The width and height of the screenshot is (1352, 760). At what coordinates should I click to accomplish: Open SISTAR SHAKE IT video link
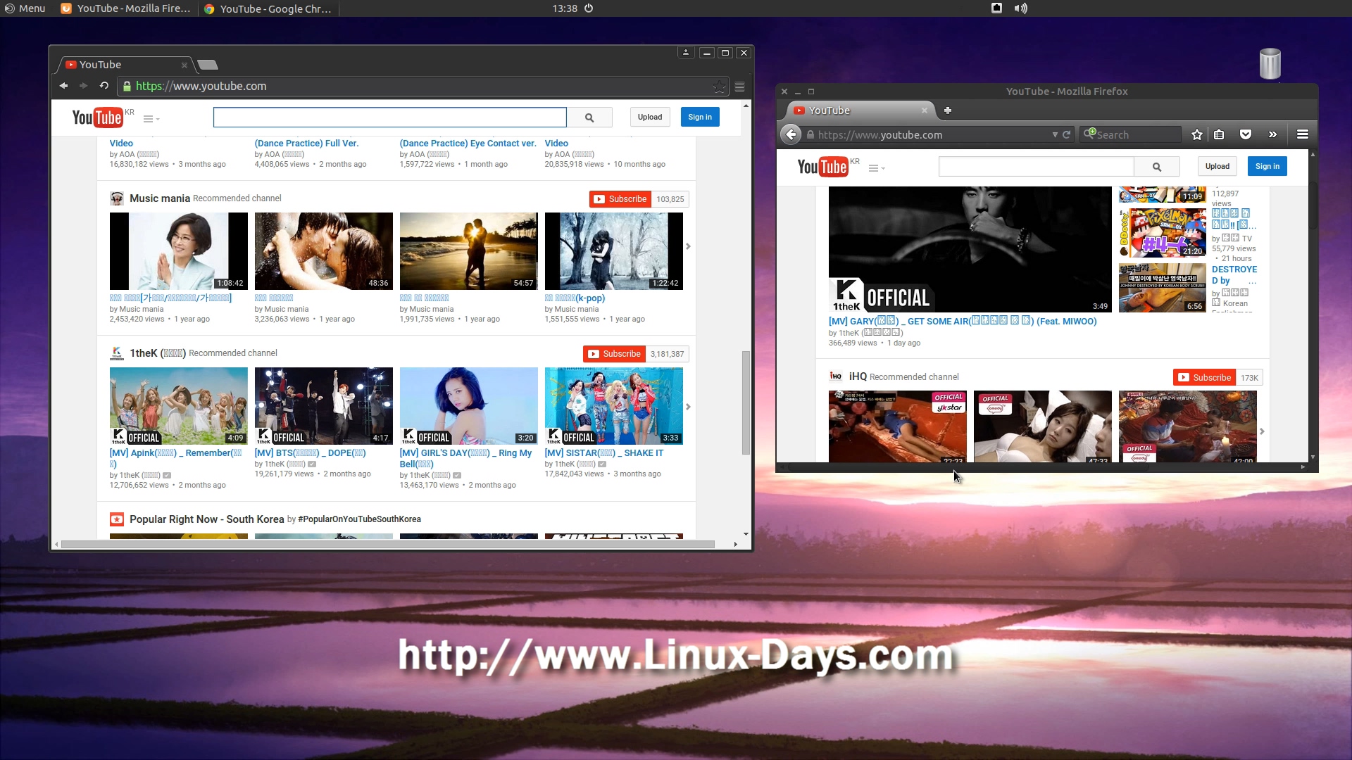coord(604,453)
